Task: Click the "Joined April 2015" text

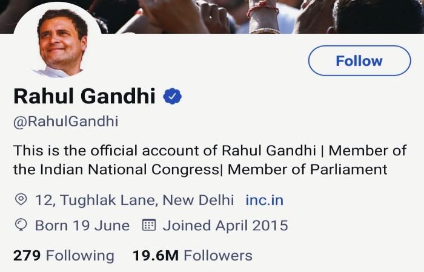Action: [x=225, y=225]
